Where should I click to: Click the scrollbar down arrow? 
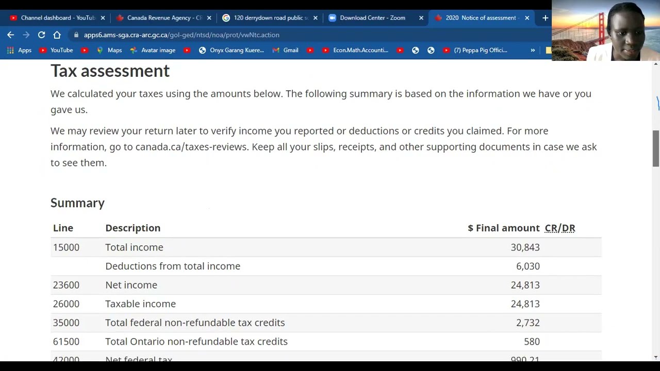tap(656, 357)
